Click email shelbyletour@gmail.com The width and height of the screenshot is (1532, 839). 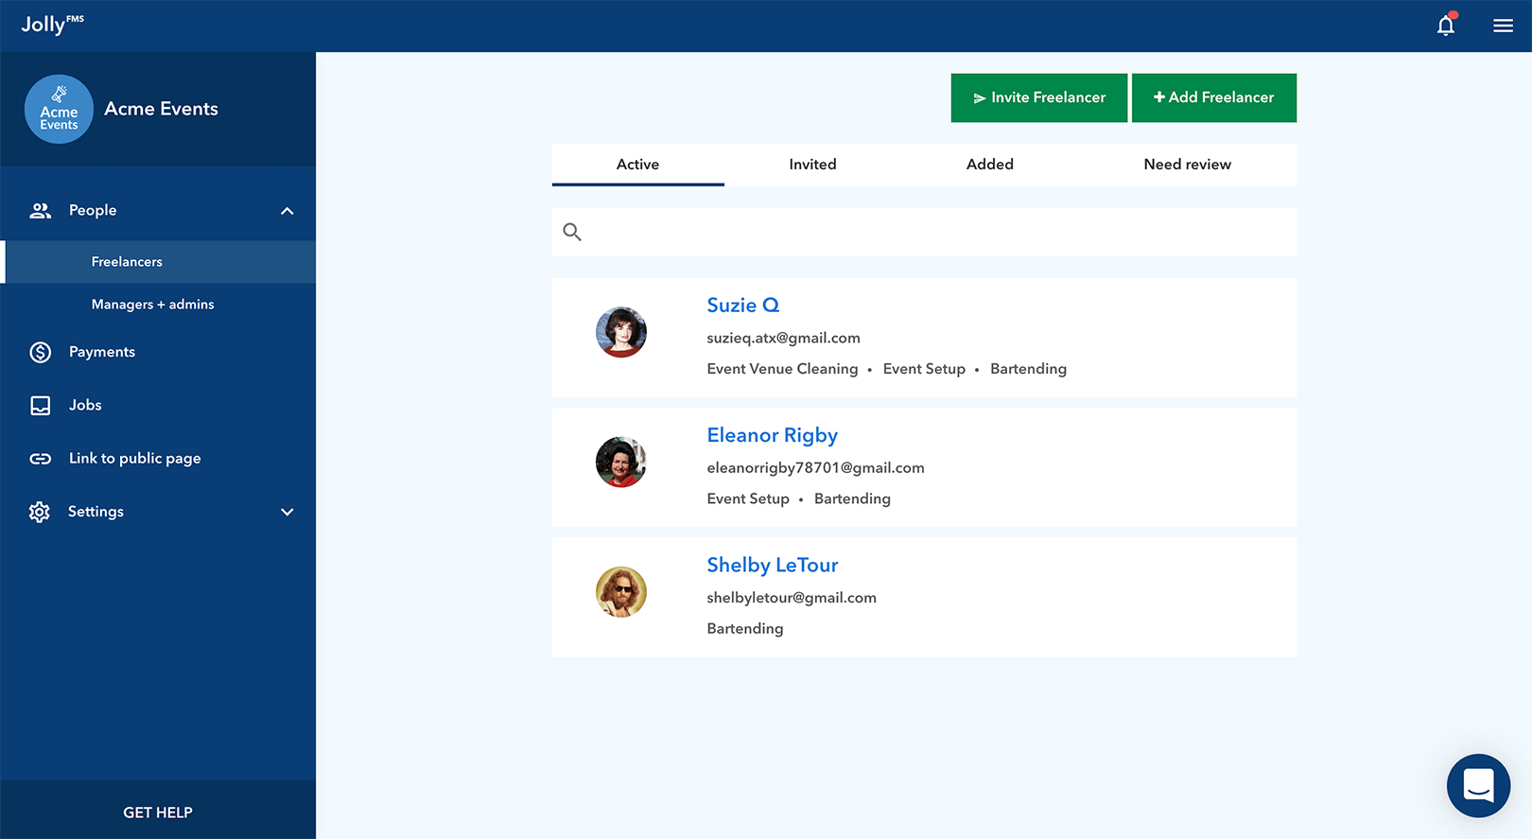(792, 598)
